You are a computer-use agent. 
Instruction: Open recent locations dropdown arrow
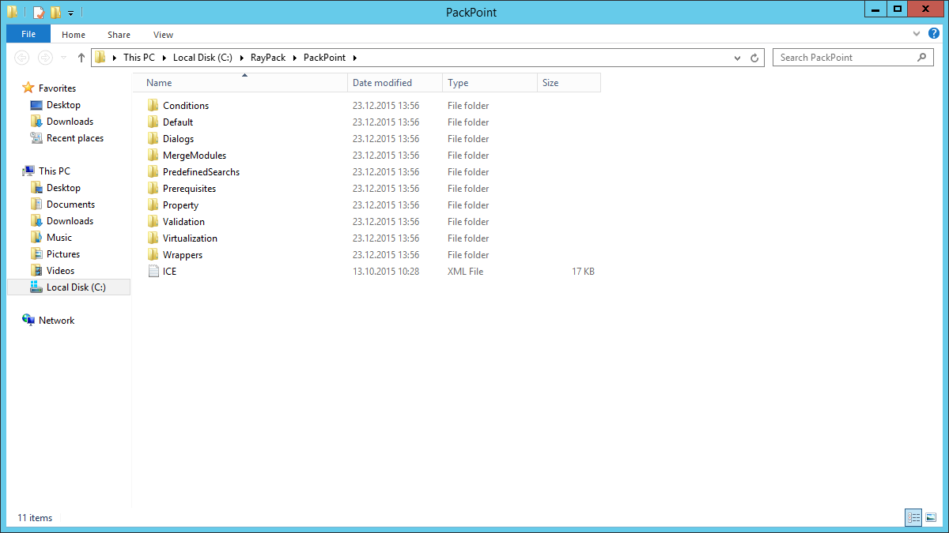64,58
